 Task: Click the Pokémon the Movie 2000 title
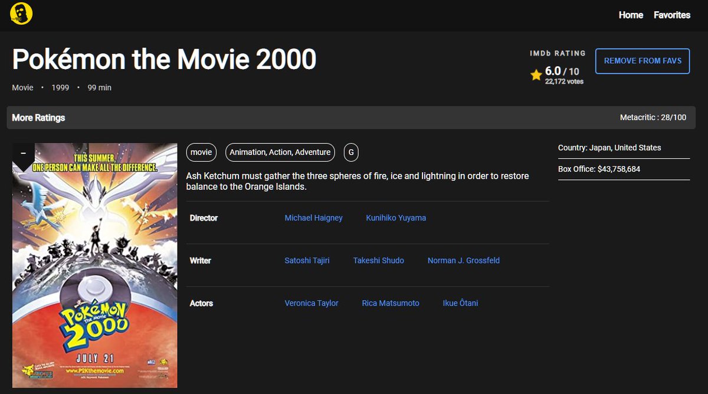click(x=164, y=60)
